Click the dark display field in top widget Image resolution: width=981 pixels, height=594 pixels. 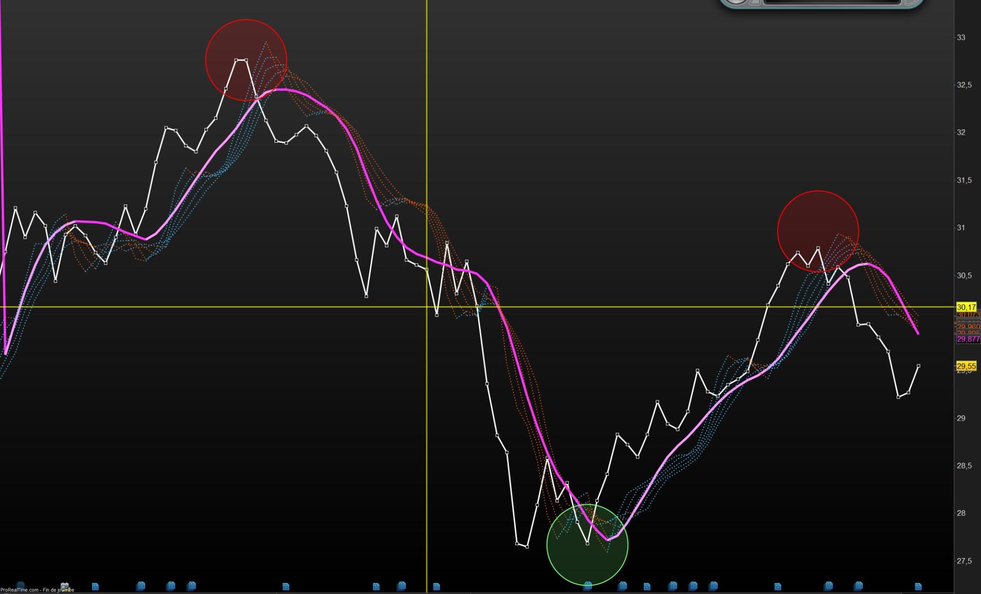(x=833, y=2)
